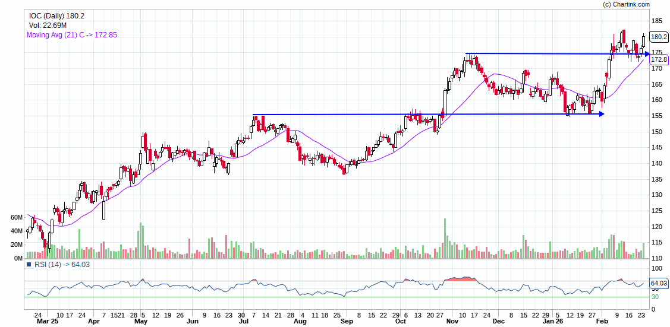The height and width of the screenshot is (327, 670).
Task: Click the 0M volume axis label
Action: coord(18,258)
